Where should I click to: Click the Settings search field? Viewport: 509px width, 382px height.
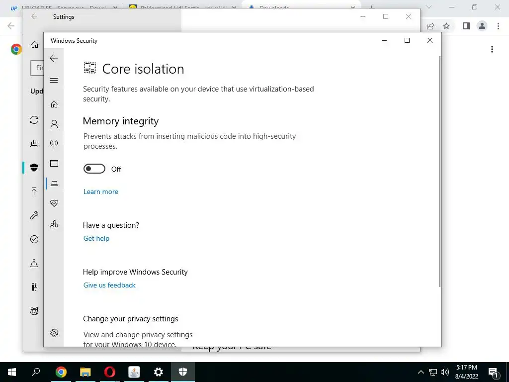[37, 68]
